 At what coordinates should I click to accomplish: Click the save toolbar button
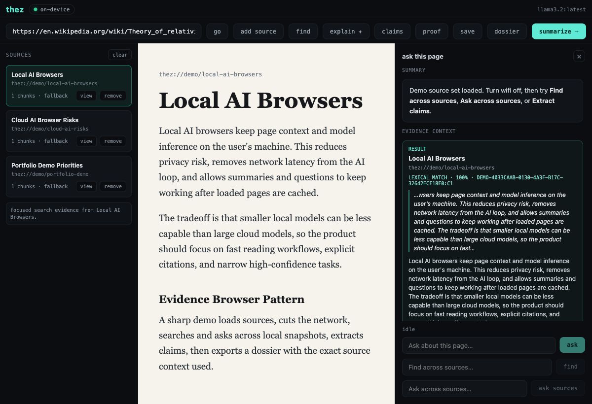[x=467, y=31]
